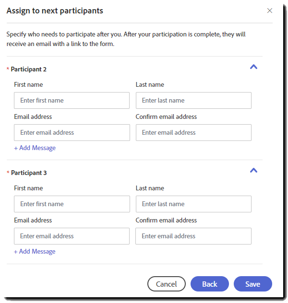Viewport: 288px width, 303px height.
Task: Add Message for Participant 2
Action: [35, 148]
